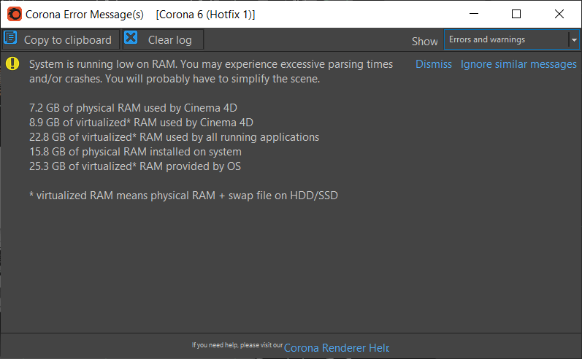
Task: Click the Corona logo icon in title bar
Action: tap(14, 14)
